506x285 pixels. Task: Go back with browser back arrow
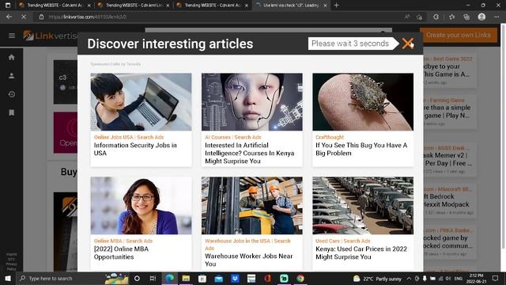[9, 17]
